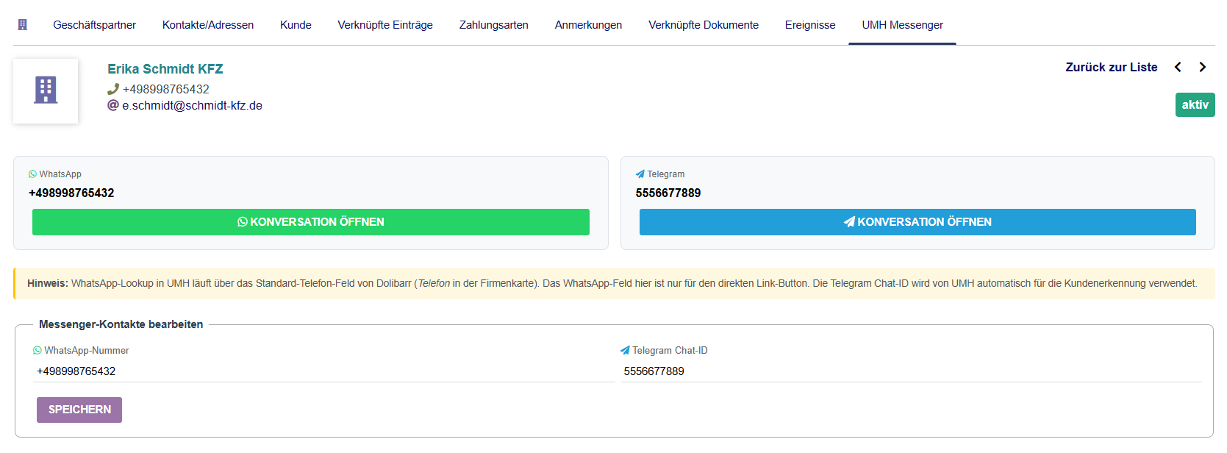Click Telegram ID 5556677889 in the card
Screen dimensions: 1227x453
(668, 193)
